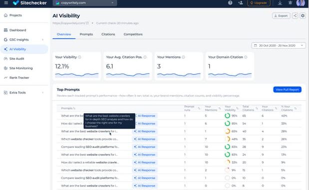The image size is (309, 190).
Task: Expand the Extra Tools submenu
Action: (x=43, y=92)
